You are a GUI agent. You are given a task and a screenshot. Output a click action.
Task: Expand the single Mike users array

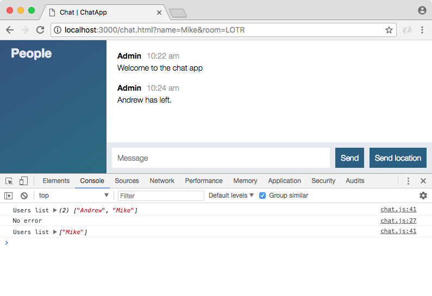click(x=55, y=232)
